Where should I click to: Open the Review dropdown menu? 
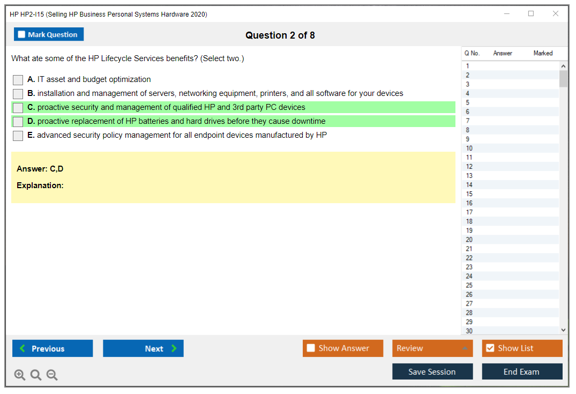point(432,348)
